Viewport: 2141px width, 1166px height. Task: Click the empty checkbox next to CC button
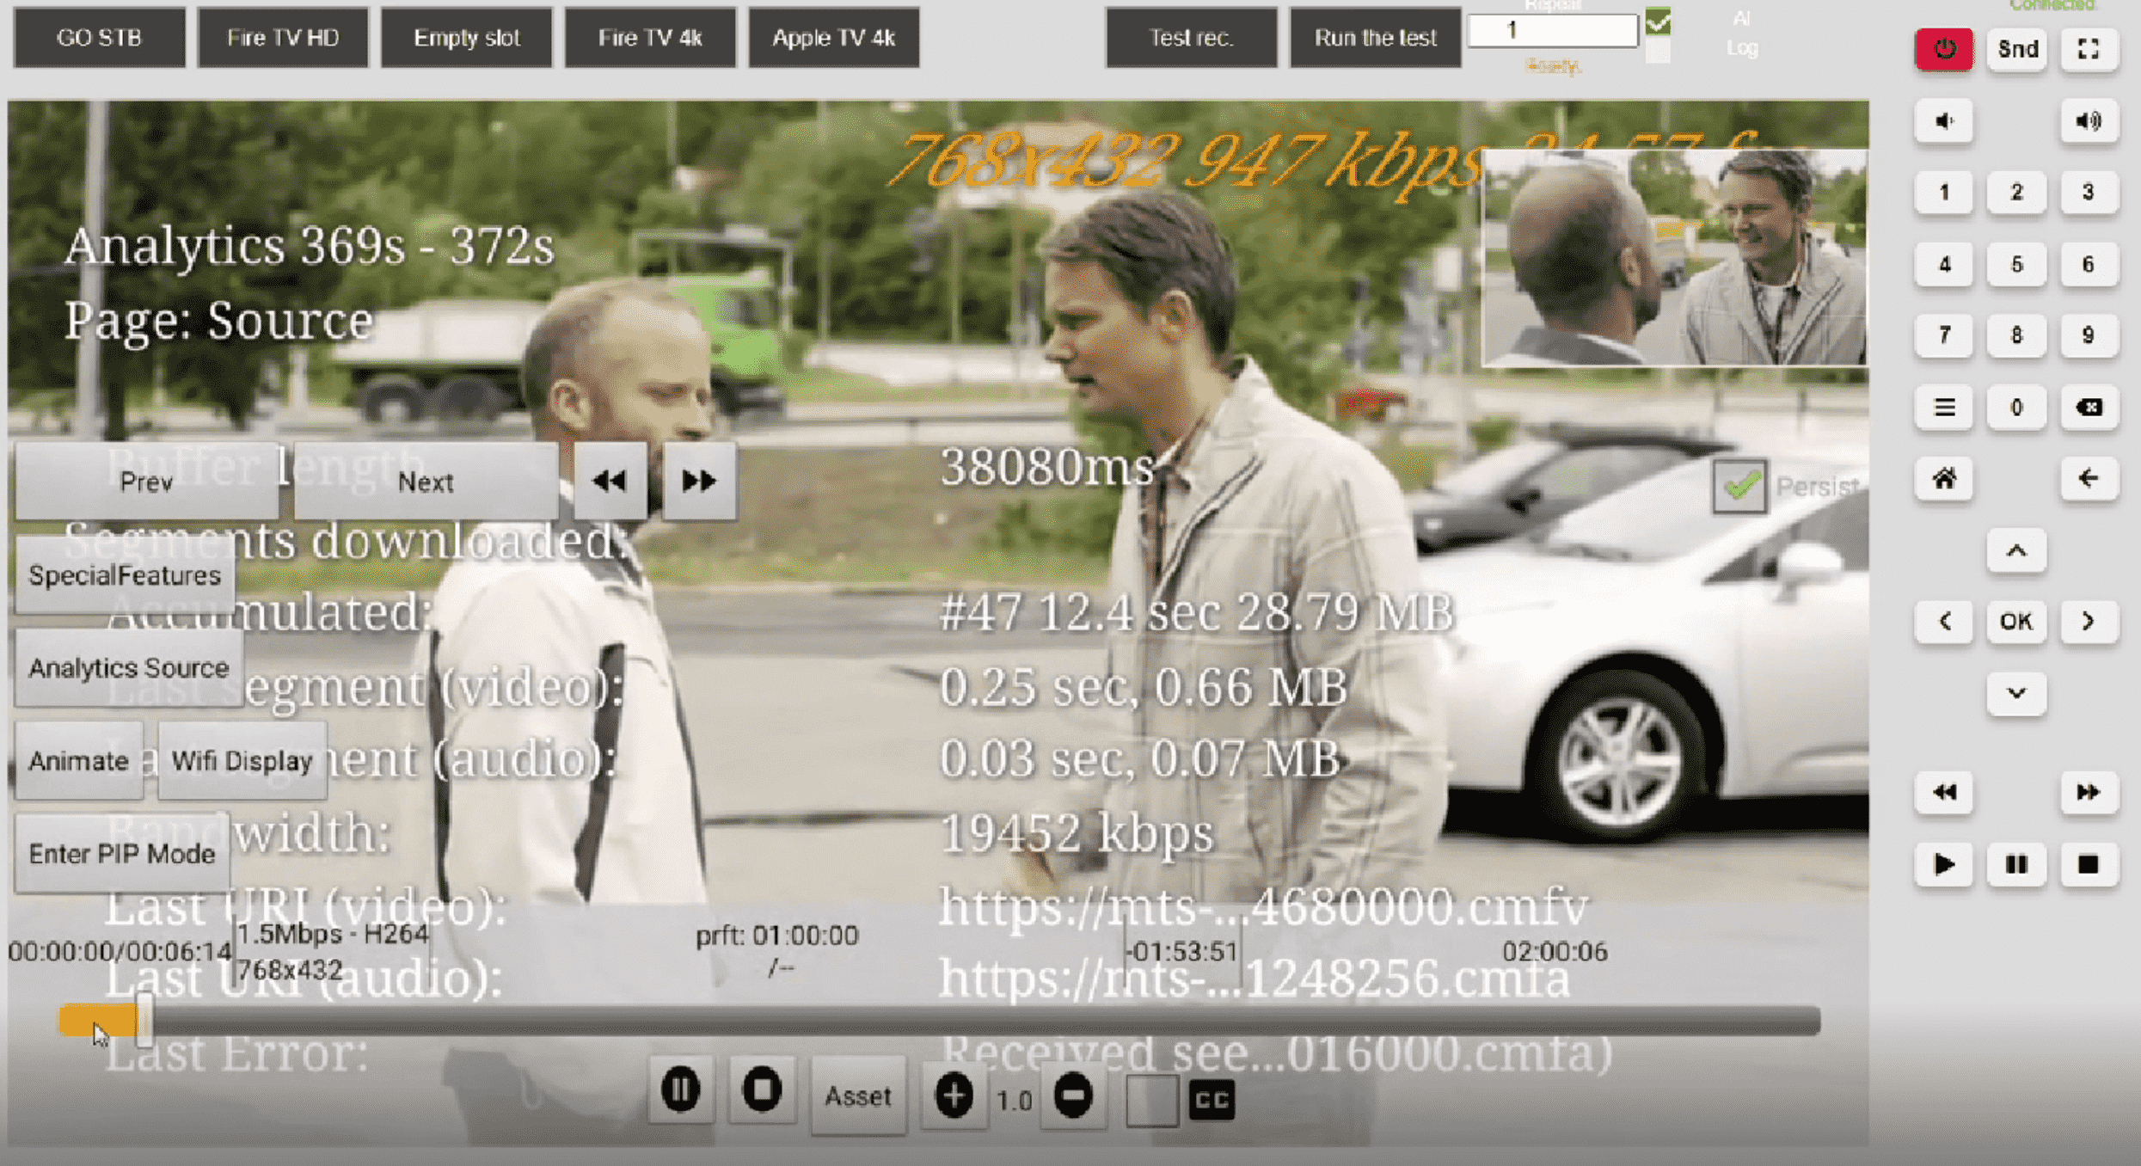[x=1152, y=1098]
